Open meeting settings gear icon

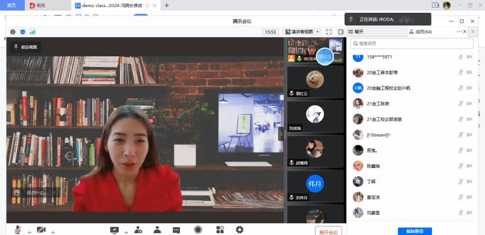[240, 230]
